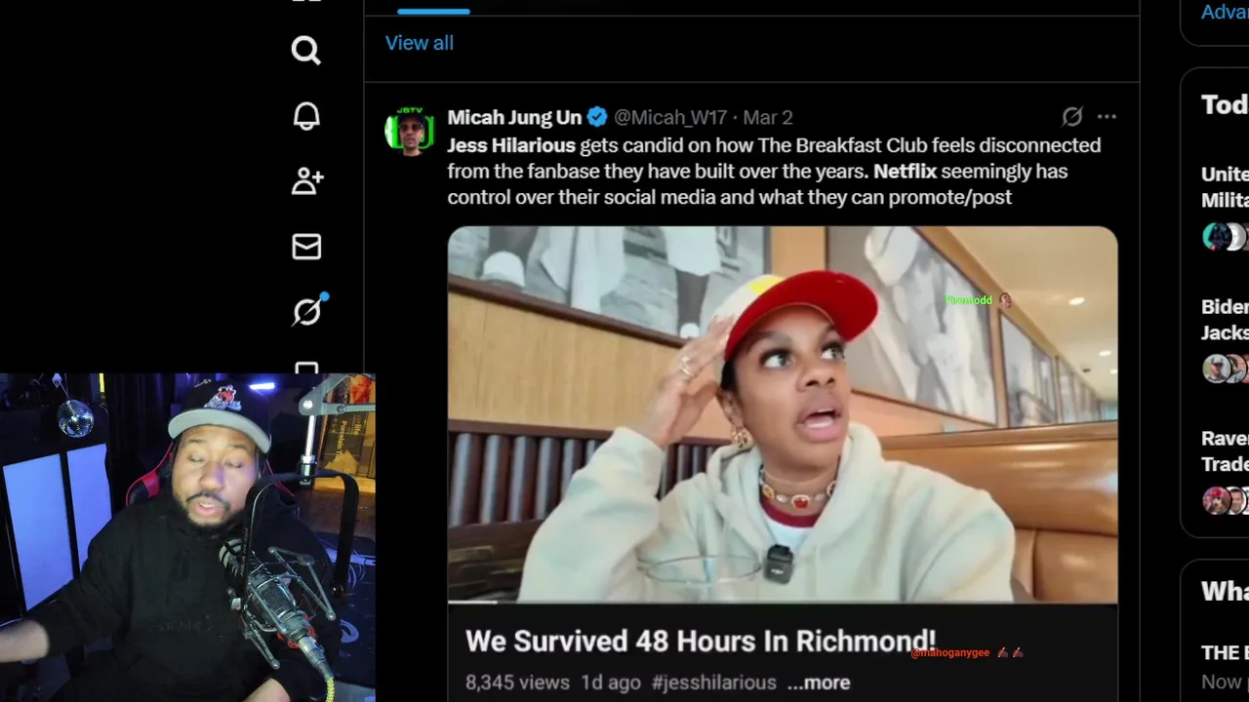Click the #jesshilarious hashtag

pyautogui.click(x=714, y=682)
